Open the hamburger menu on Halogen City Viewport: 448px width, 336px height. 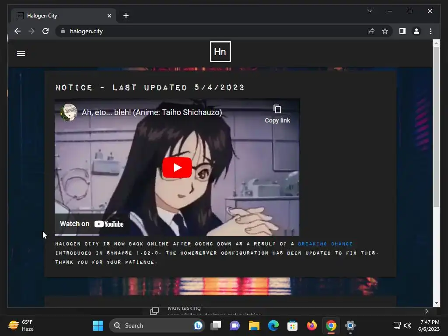(x=21, y=53)
